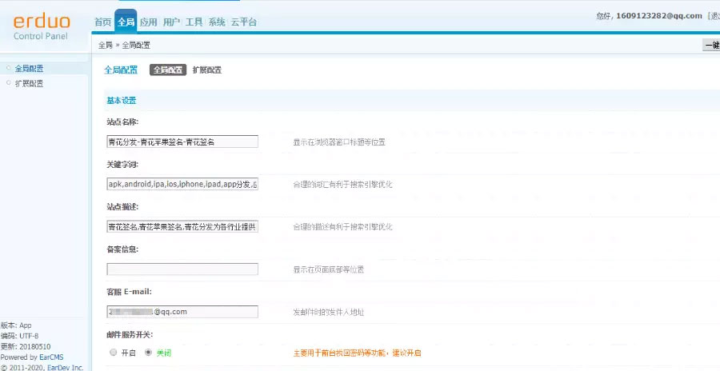Focus the empty 备案信息 field
The image size is (720, 371).
(x=182, y=269)
